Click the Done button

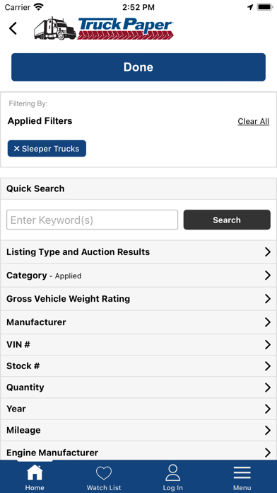click(138, 67)
